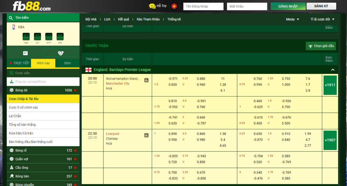The height and width of the screenshot is (186, 347).
Task: Click the England flag icon
Action: pyautogui.click(x=88, y=70)
